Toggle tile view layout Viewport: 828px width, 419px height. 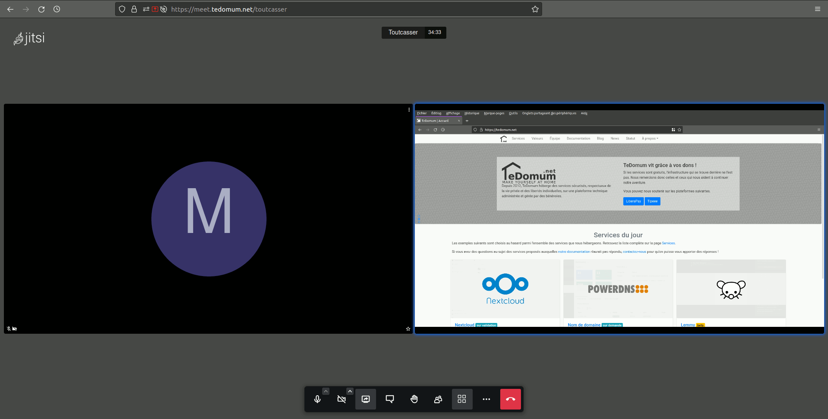tap(462, 399)
